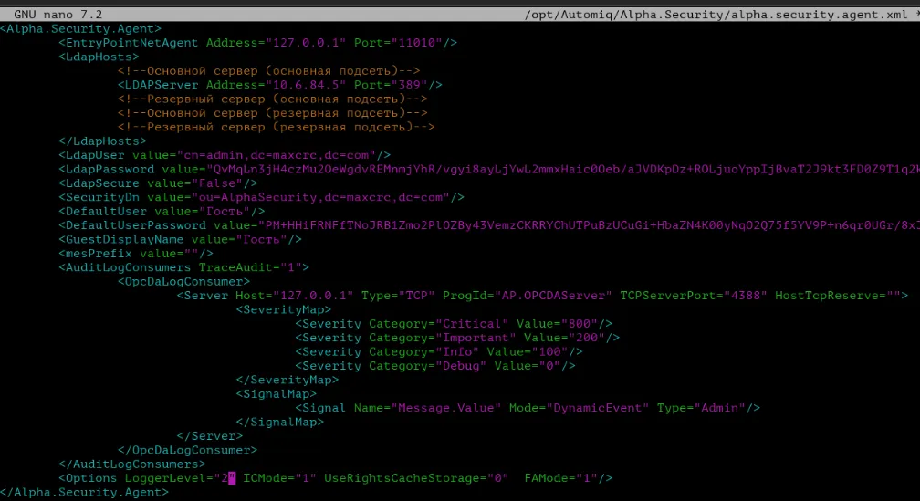The image size is (920, 501).
Task: Click ProgId value AP.OPCDAServer
Action: click(x=553, y=297)
